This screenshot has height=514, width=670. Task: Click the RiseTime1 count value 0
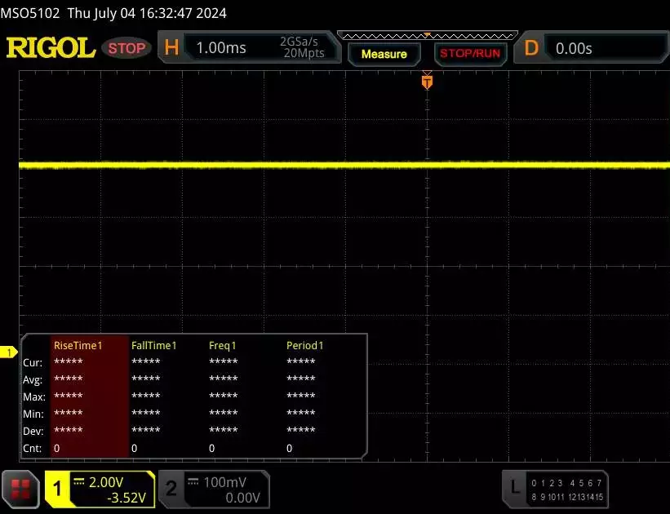pos(57,448)
